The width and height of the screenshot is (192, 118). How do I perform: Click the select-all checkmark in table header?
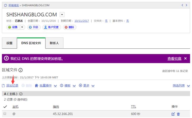[5, 106]
